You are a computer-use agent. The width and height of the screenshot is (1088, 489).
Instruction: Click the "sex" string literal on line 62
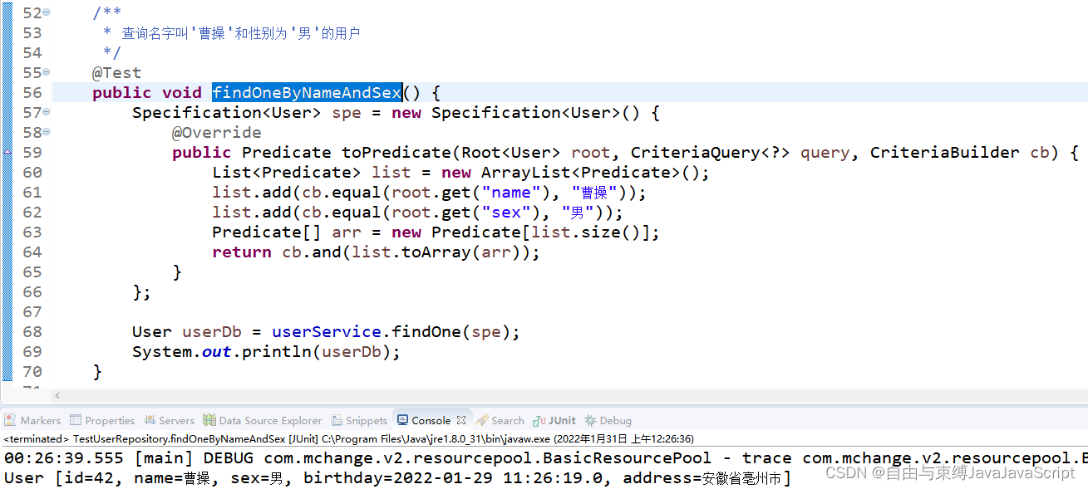pos(506,213)
